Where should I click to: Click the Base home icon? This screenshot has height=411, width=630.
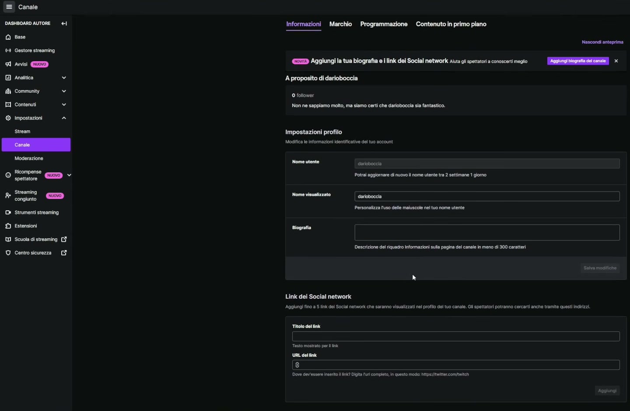pyautogui.click(x=8, y=37)
